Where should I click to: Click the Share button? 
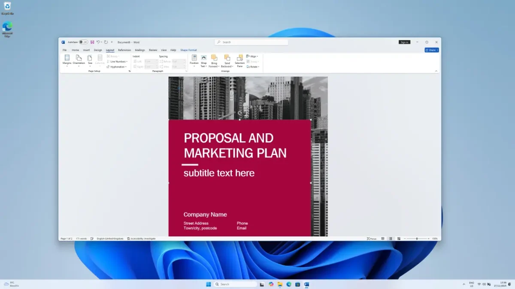click(x=431, y=50)
